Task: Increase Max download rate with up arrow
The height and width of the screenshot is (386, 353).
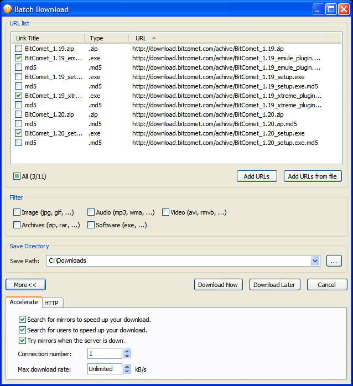Action: (127, 366)
